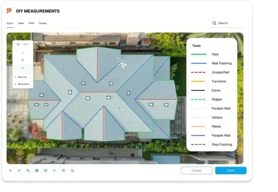278x192 pixels.
Task: Undo the last edit
Action: [10, 171]
